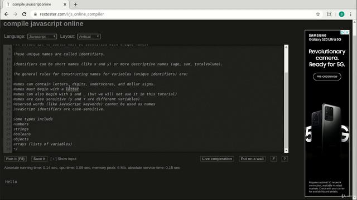This screenshot has width=357, height=200.
Task: Open the AdChoices info icon on the ad
Action: point(342,32)
